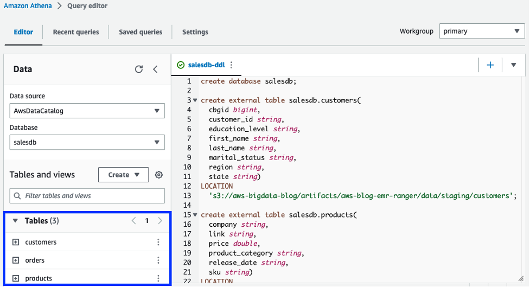
Task: Open tables and views settings gear
Action: [x=159, y=175]
